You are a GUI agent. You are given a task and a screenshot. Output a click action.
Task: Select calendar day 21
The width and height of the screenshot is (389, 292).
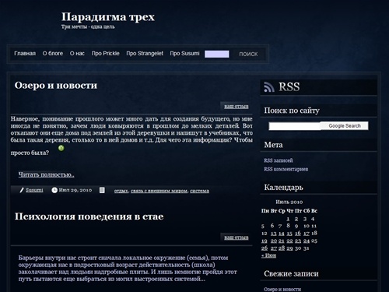pyautogui.click(x=282, y=241)
